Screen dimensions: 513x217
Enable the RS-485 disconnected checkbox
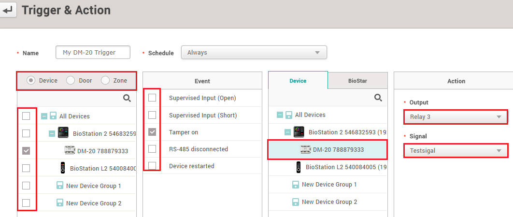point(152,149)
